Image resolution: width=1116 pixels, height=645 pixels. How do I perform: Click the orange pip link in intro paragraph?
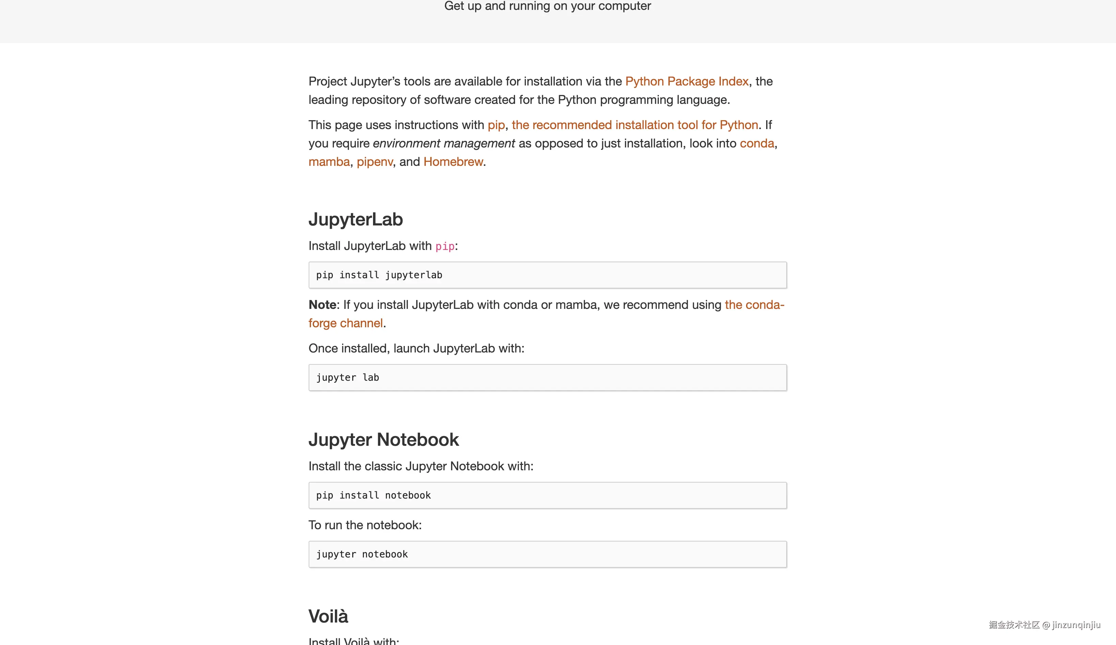[496, 125]
